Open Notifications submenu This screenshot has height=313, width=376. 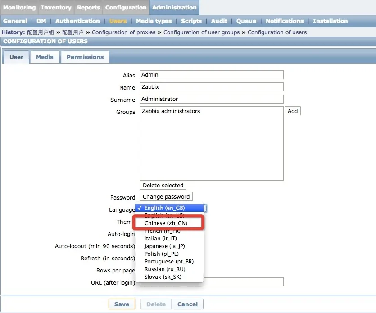[285, 21]
